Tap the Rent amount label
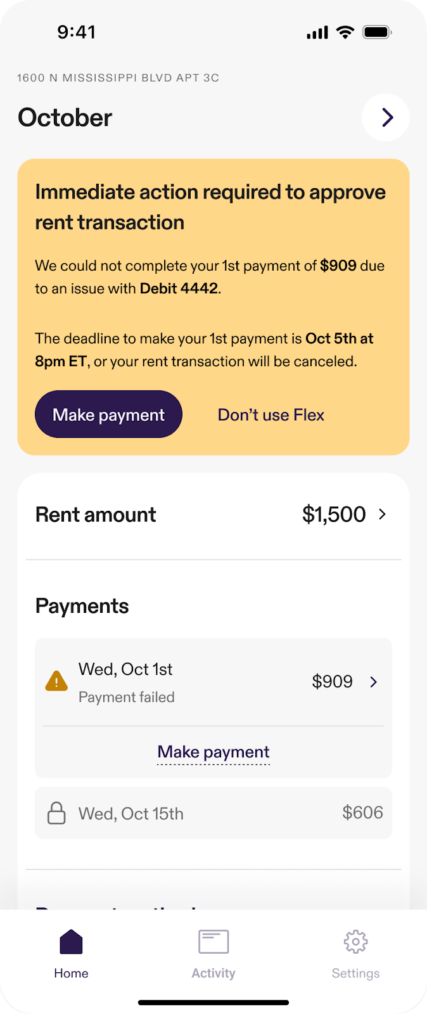427x1014 pixels. (96, 515)
